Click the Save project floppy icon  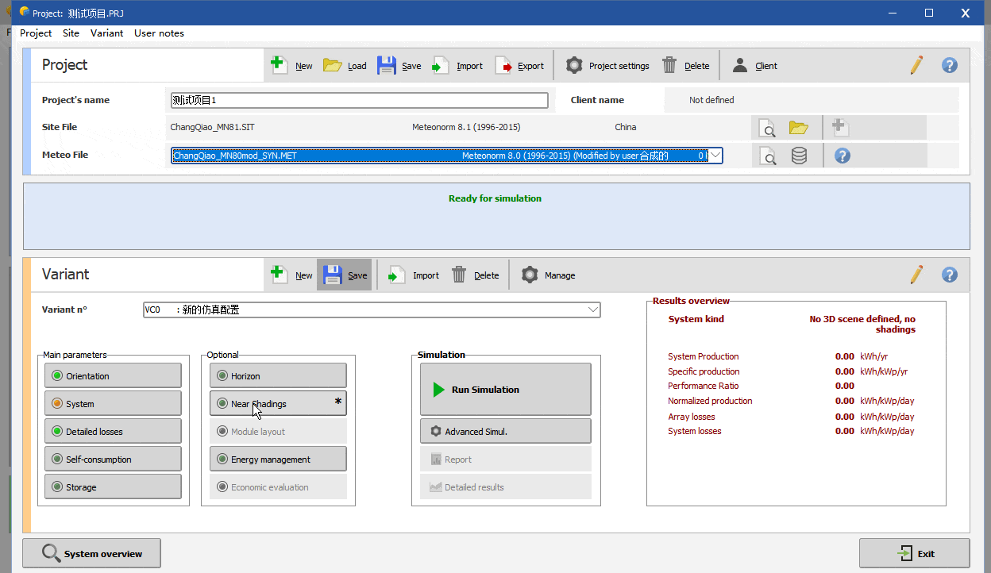coord(387,65)
